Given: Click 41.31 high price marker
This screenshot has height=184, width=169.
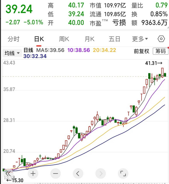Looking at the screenshot, I should (154, 63).
